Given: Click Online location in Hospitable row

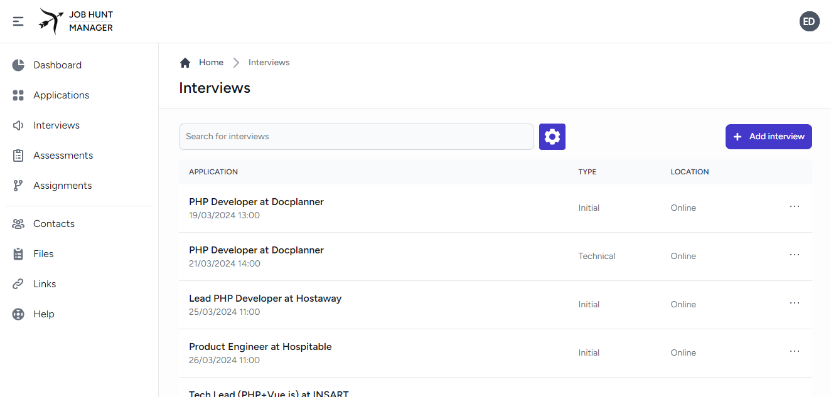Looking at the screenshot, I should click(x=683, y=352).
